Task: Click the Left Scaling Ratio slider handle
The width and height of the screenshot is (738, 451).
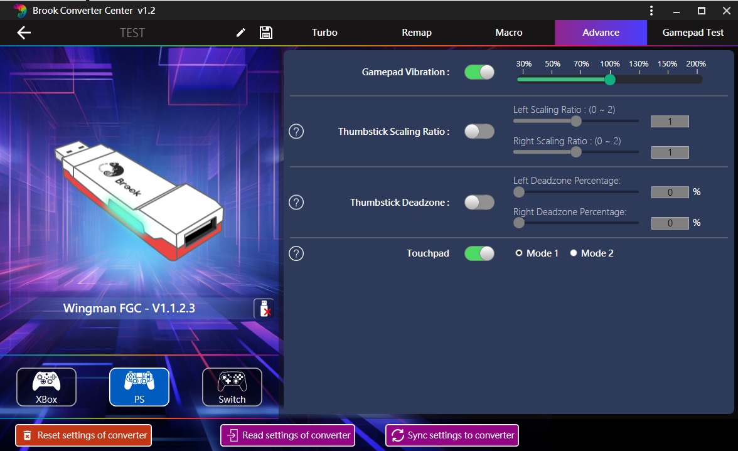Action: coord(576,121)
